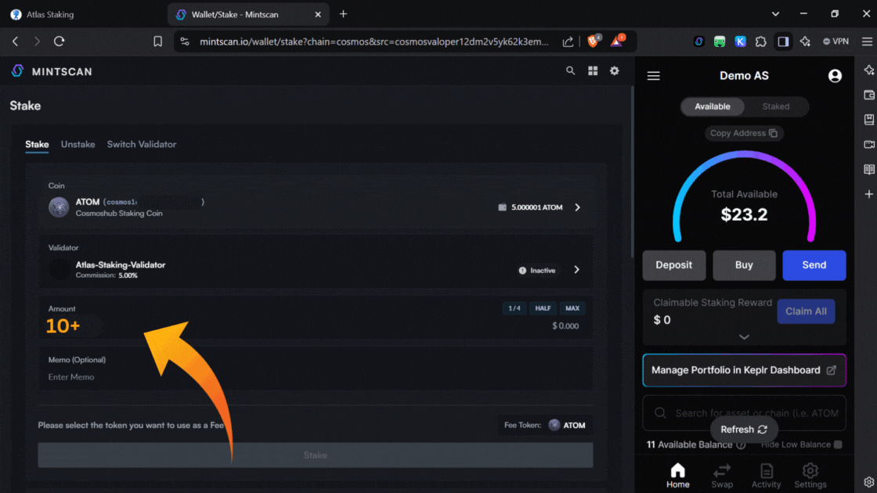Image resolution: width=877 pixels, height=493 pixels.
Task: Click the Keplr account profile icon
Action: (x=835, y=76)
